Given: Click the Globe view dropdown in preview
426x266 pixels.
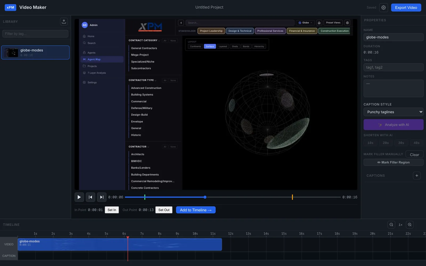Looking at the screenshot, I should pos(305,23).
